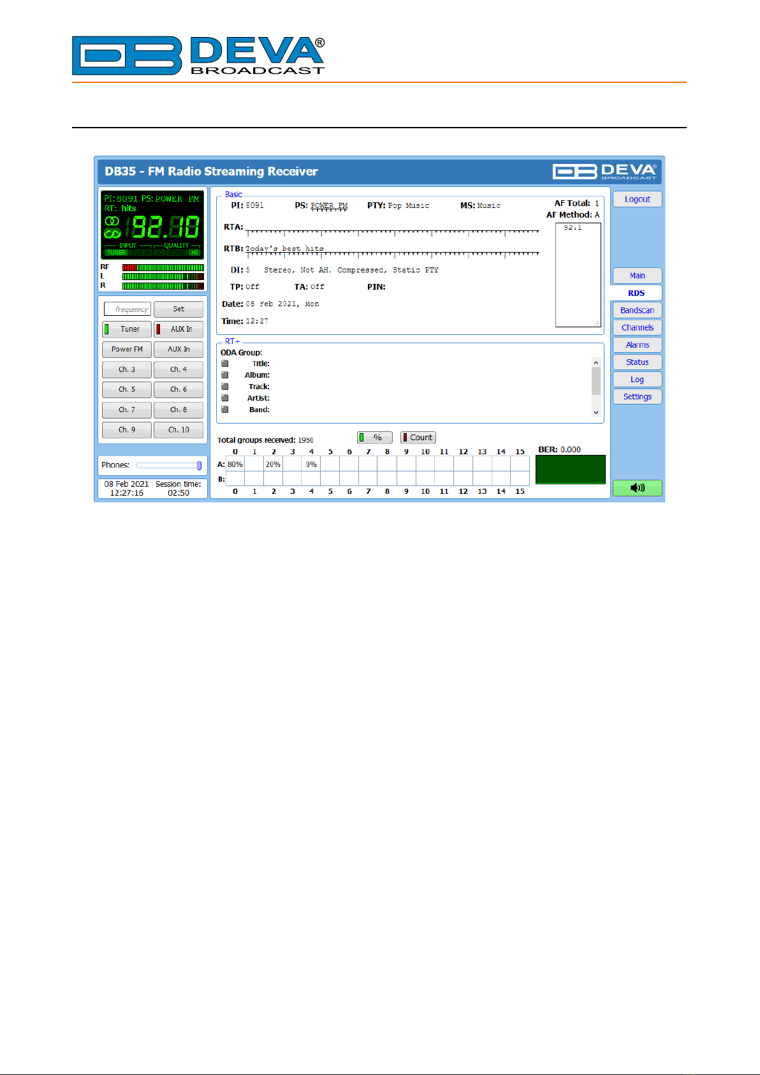Click the RF level meter bar
This screenshot has height=1075, width=760.
pyautogui.click(x=163, y=267)
